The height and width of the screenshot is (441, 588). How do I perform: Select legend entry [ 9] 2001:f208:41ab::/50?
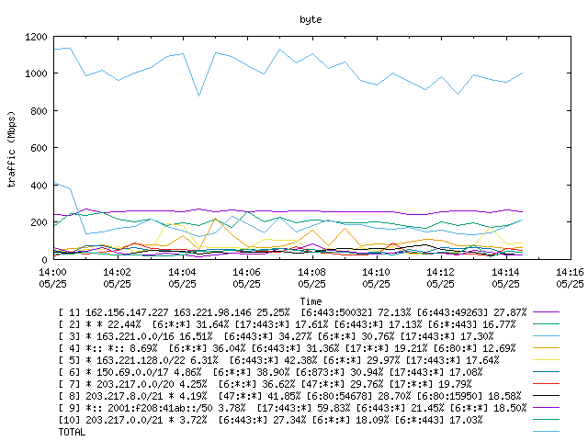(x=292, y=408)
